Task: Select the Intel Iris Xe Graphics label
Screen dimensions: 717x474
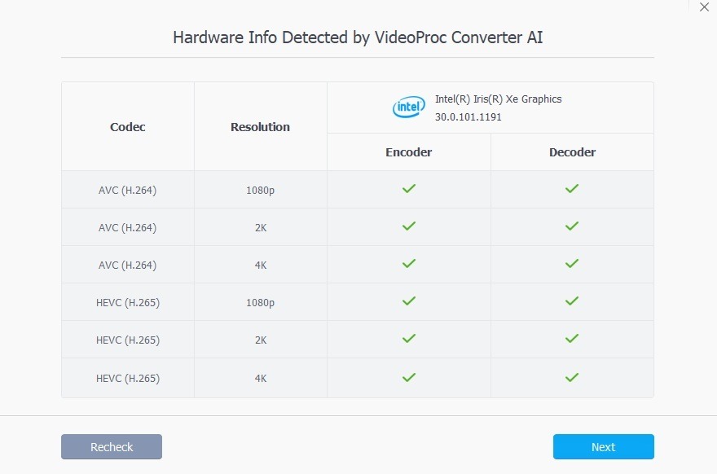Action: point(498,99)
